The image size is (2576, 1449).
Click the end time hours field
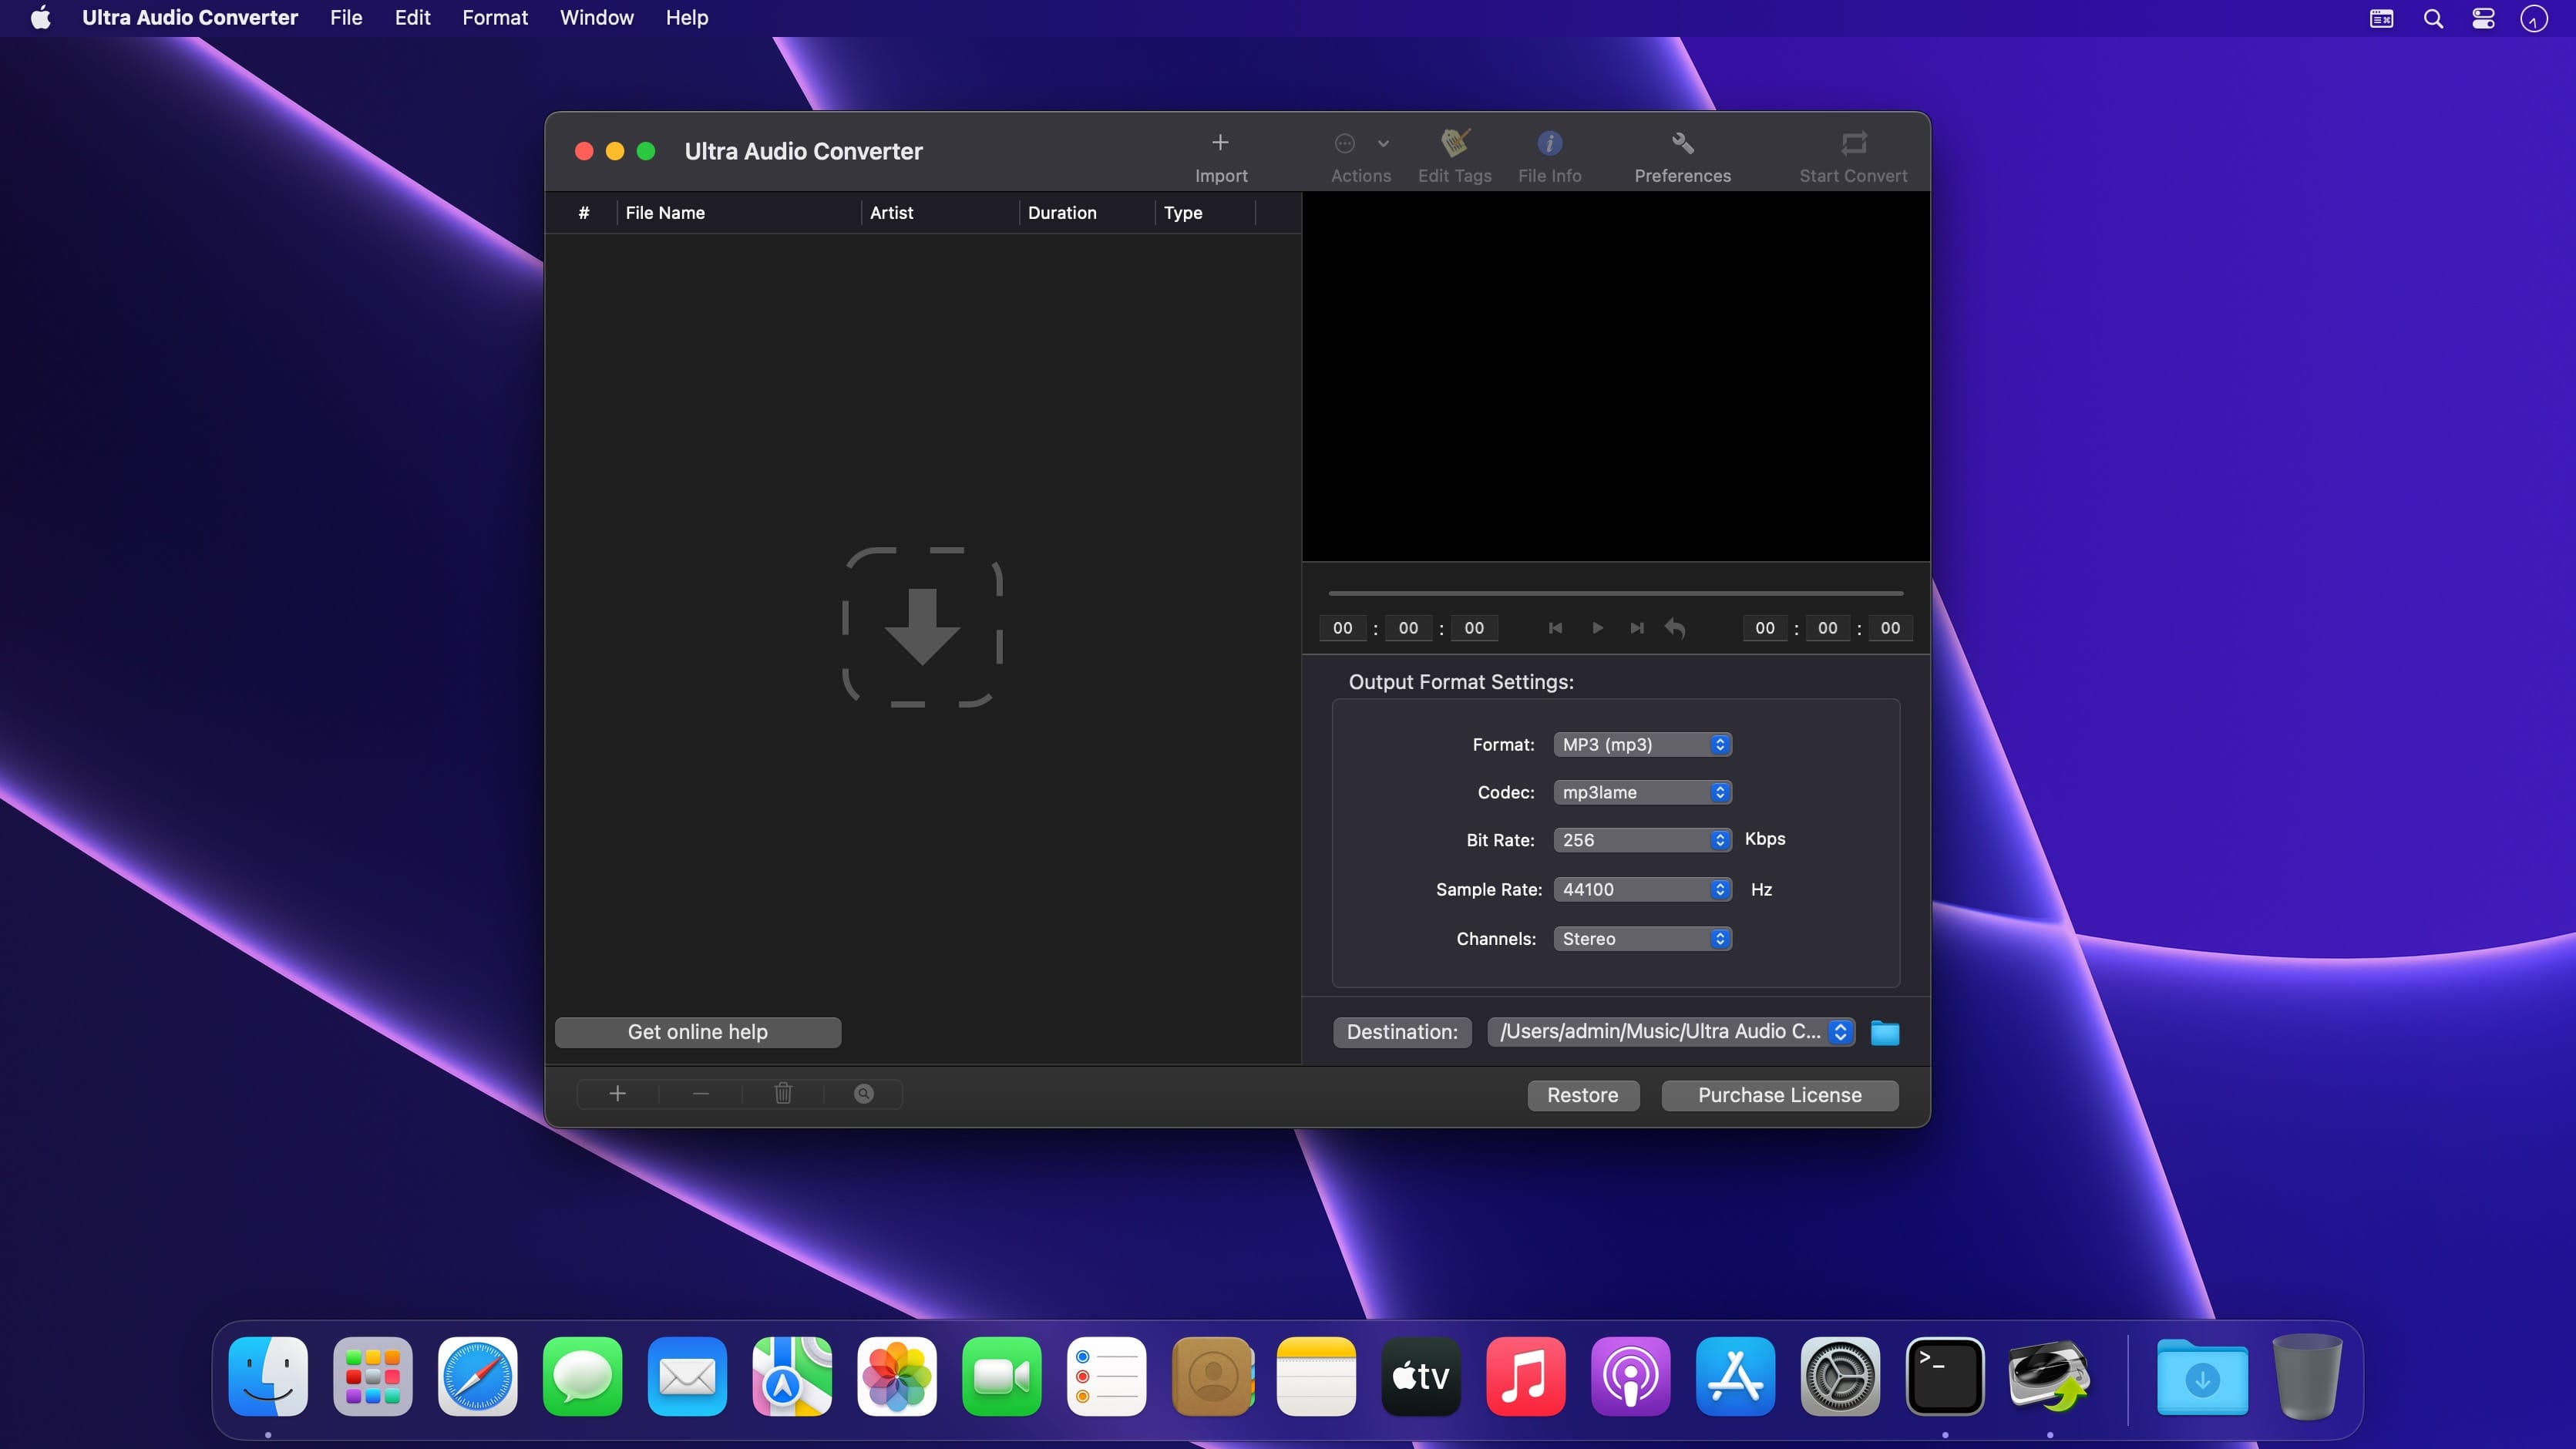1765,628
